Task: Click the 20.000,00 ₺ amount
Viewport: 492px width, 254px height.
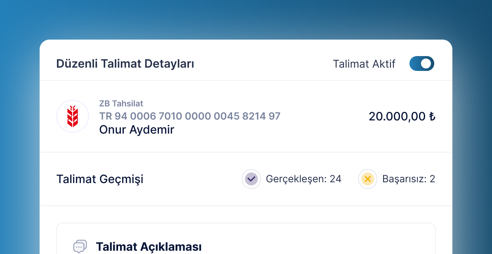Action: click(x=402, y=116)
